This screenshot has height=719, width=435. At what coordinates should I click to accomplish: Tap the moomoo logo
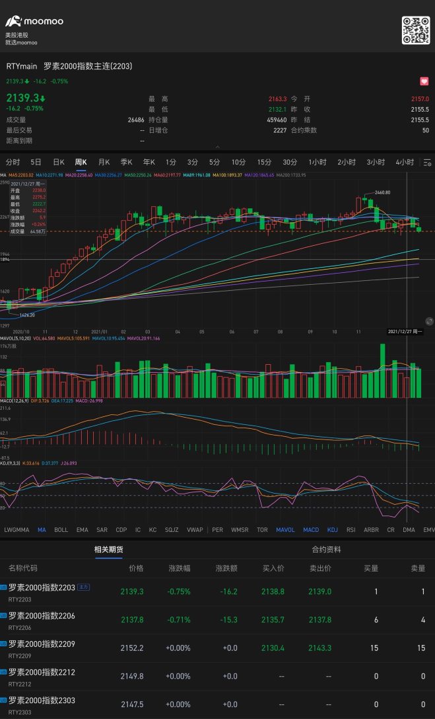coord(34,21)
